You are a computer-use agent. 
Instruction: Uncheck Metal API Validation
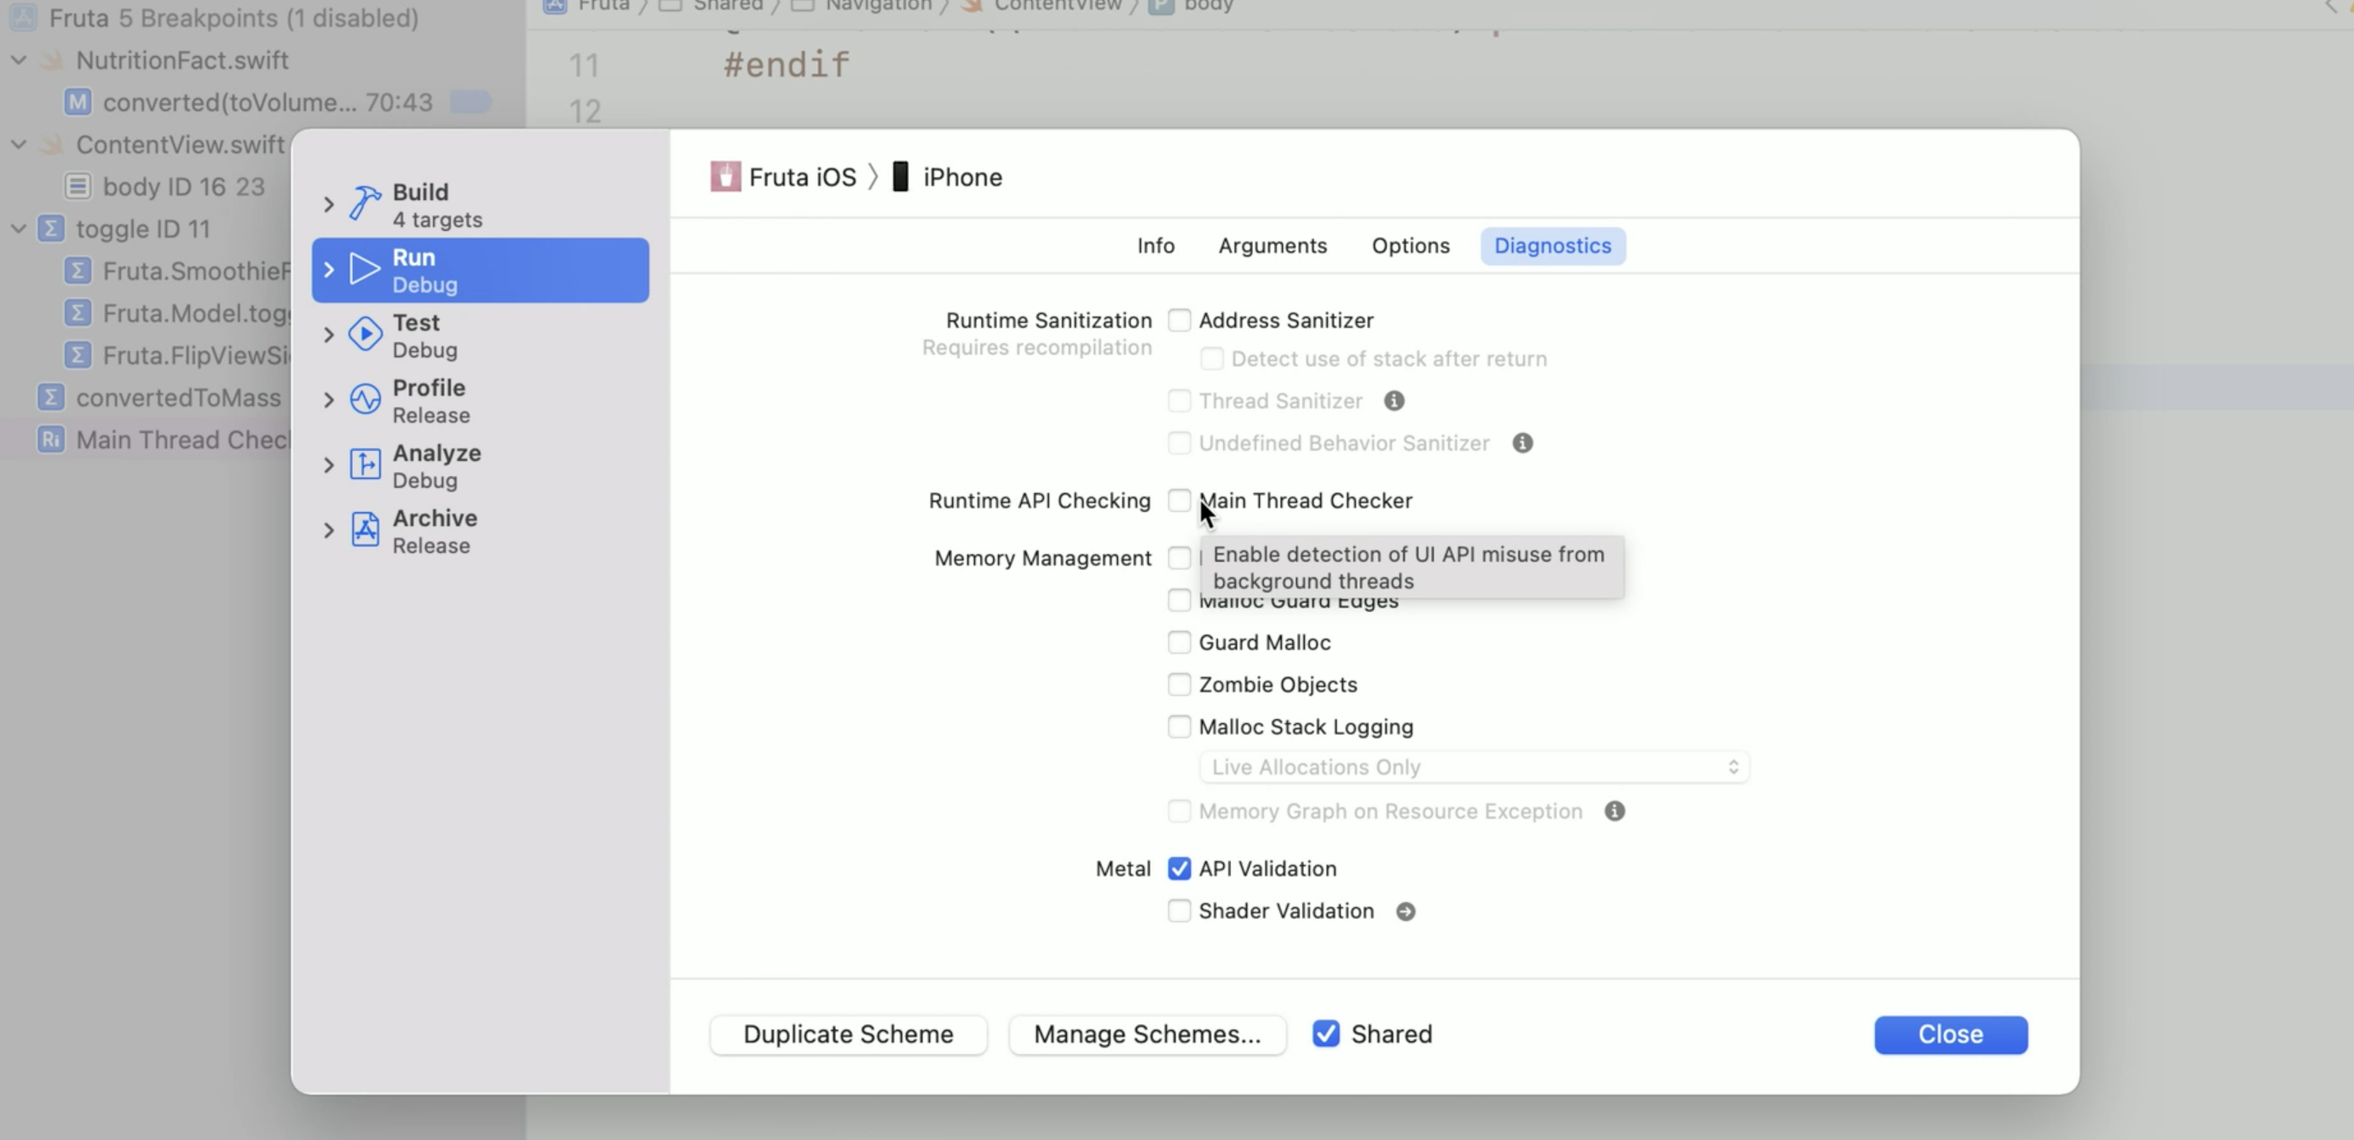pos(1179,869)
